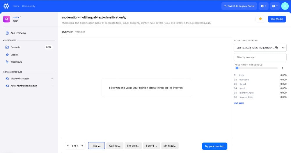Copy the model name with copy icon

pos(125,17)
